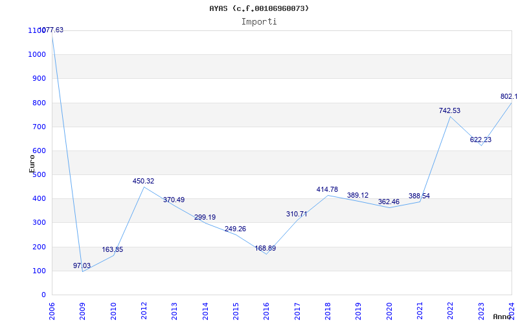Click the 2022 x-axis year label
The width and height of the screenshot is (518, 323).
point(450,311)
